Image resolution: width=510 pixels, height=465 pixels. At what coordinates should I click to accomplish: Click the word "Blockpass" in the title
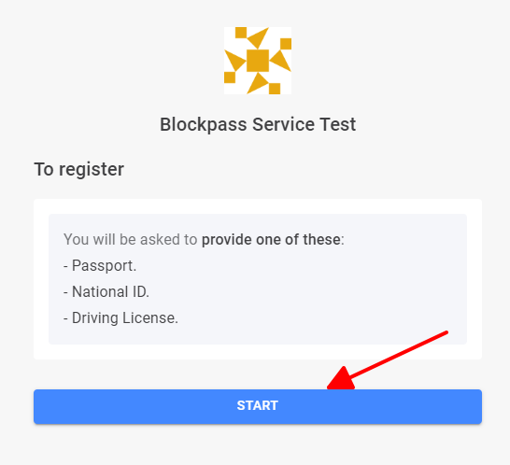204,124
